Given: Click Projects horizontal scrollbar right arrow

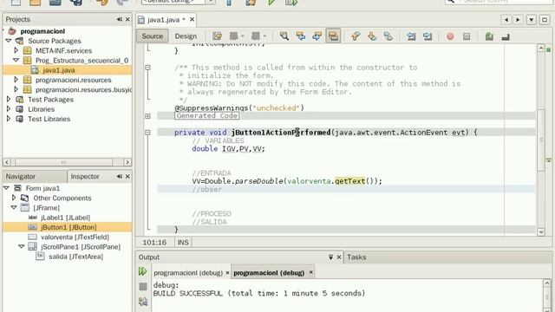Looking at the screenshot, I should [x=127, y=162].
